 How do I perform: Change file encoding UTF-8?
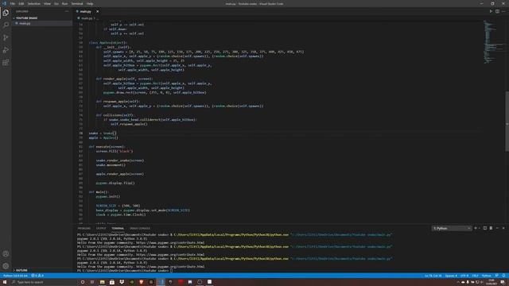click(x=464, y=276)
